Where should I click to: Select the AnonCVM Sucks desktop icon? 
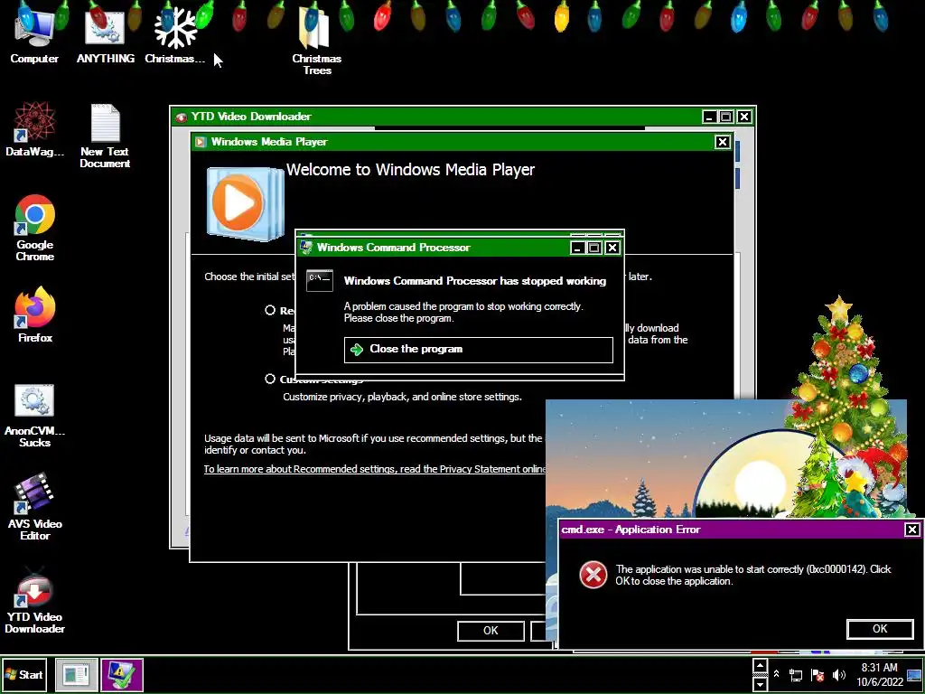click(x=34, y=416)
